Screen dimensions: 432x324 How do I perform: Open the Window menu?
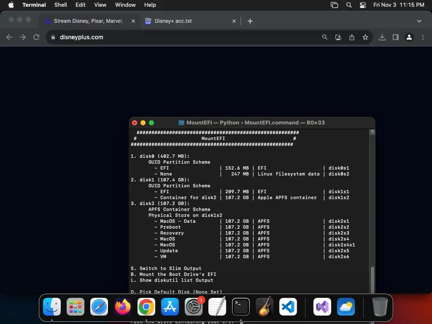point(125,5)
